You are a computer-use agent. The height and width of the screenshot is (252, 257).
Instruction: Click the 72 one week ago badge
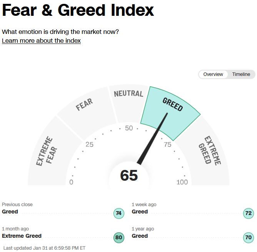[248, 213]
